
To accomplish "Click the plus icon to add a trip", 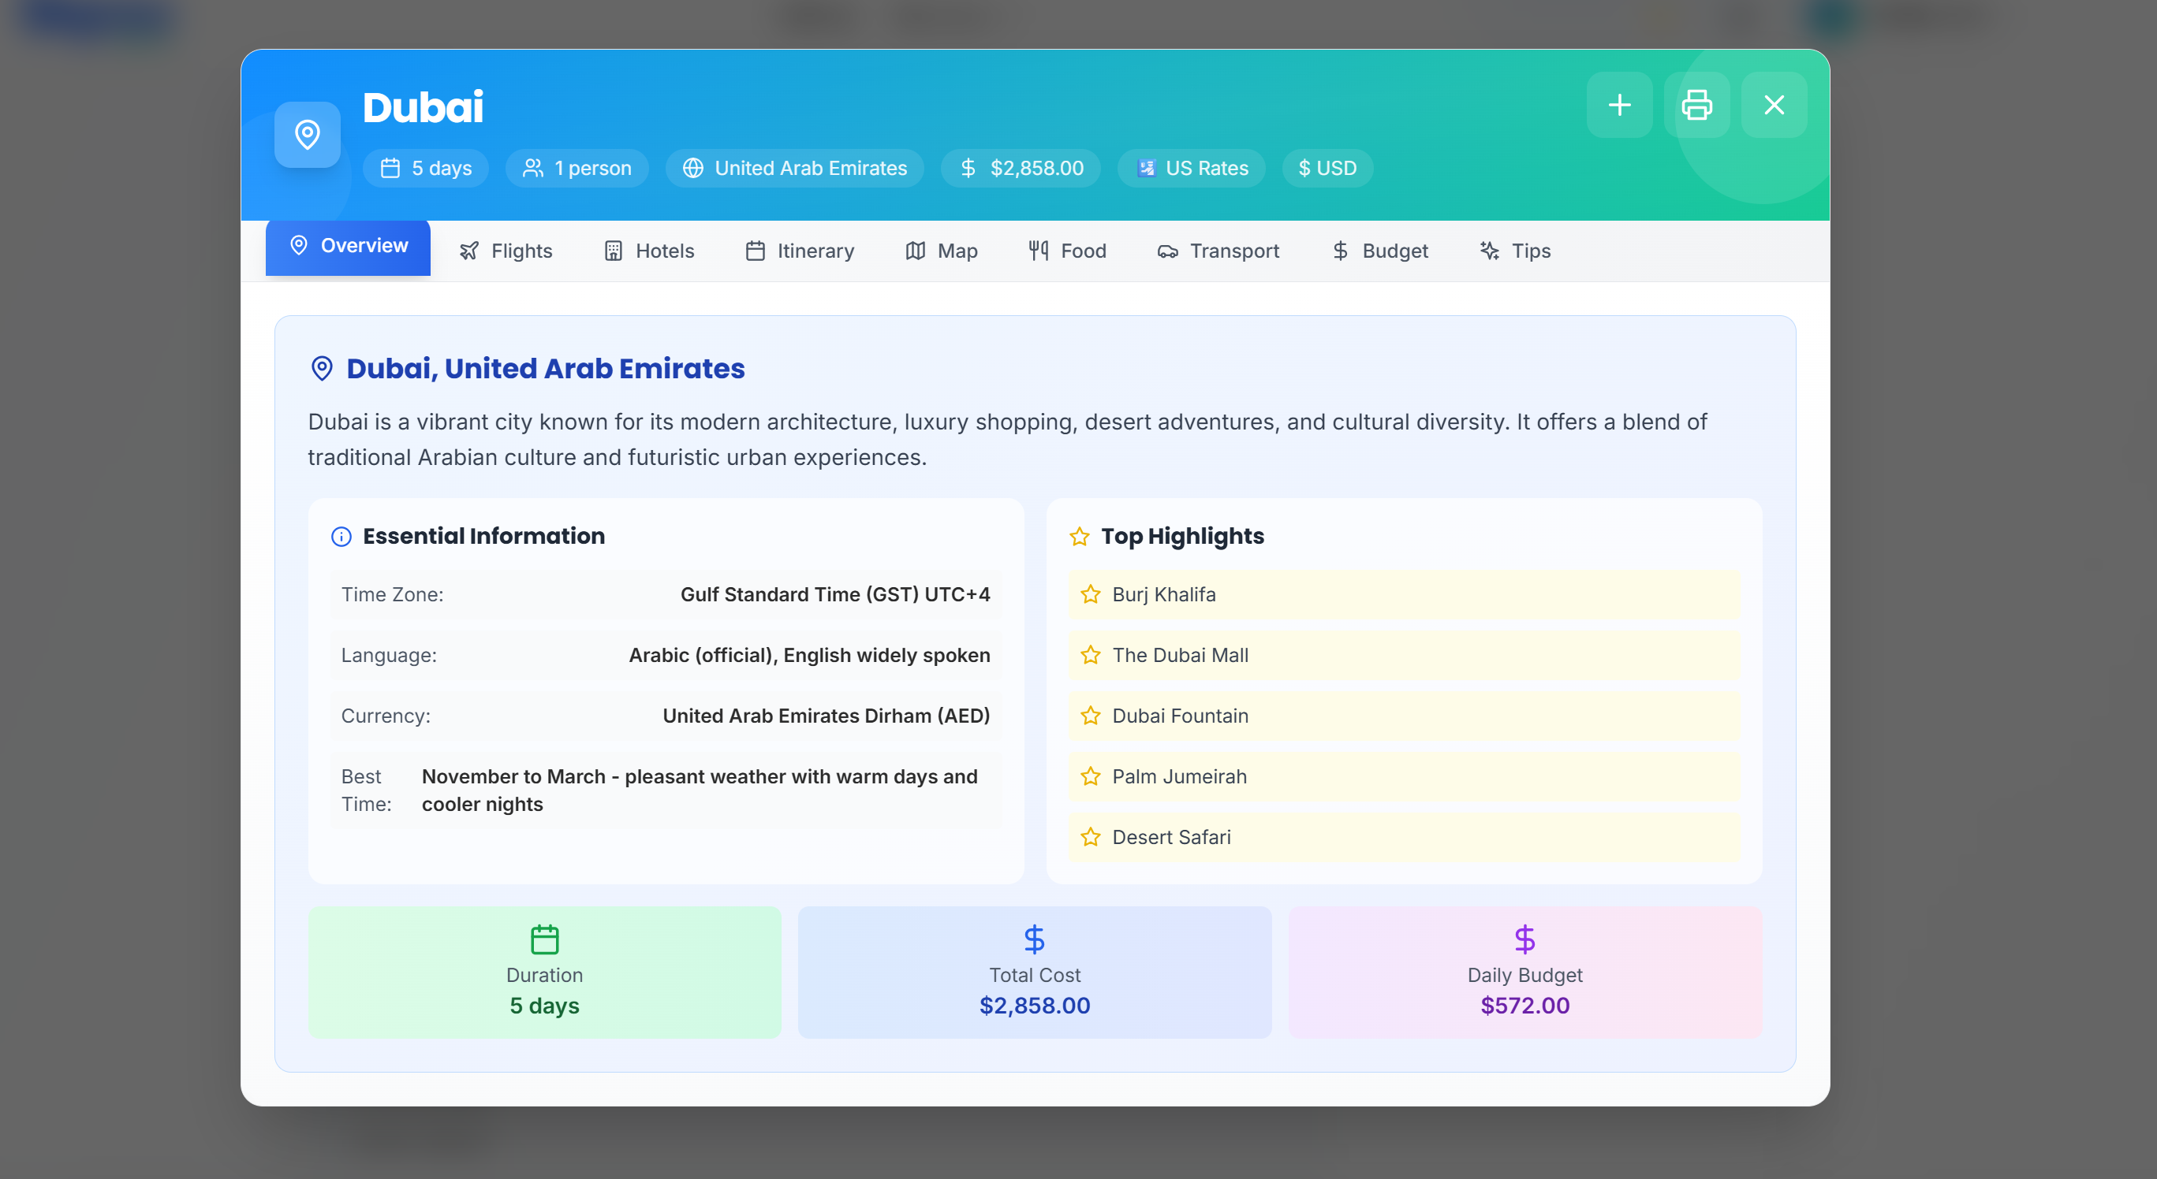I will coord(1618,105).
